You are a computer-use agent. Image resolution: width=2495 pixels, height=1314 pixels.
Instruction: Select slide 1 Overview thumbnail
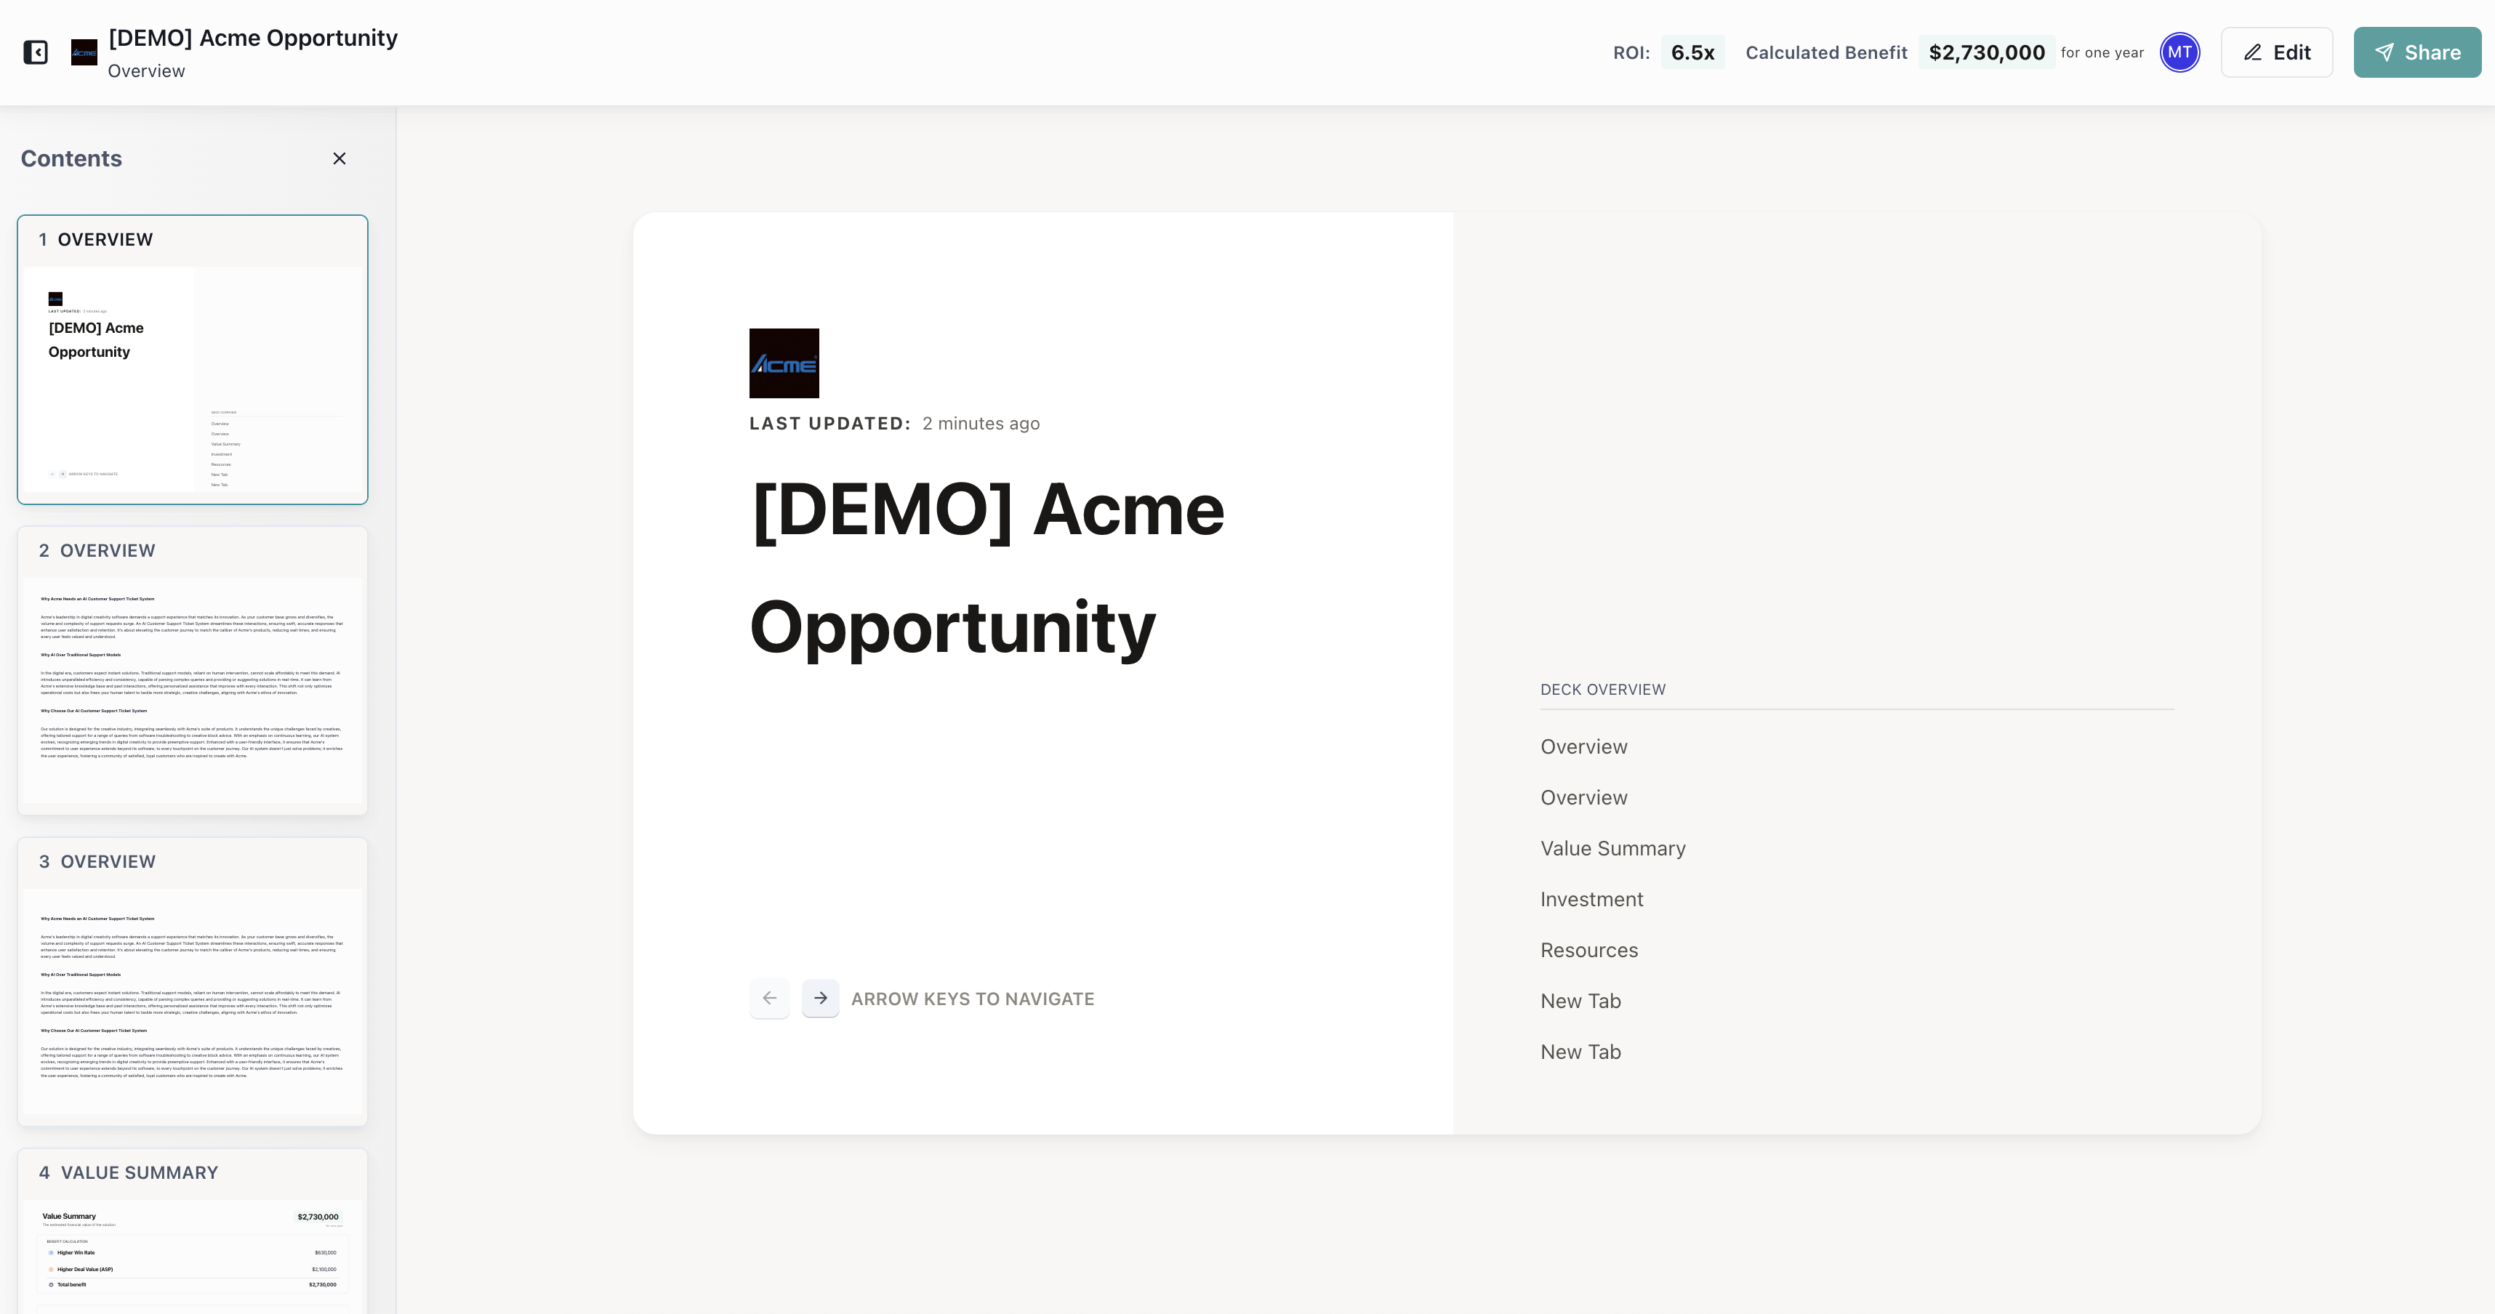tap(193, 359)
